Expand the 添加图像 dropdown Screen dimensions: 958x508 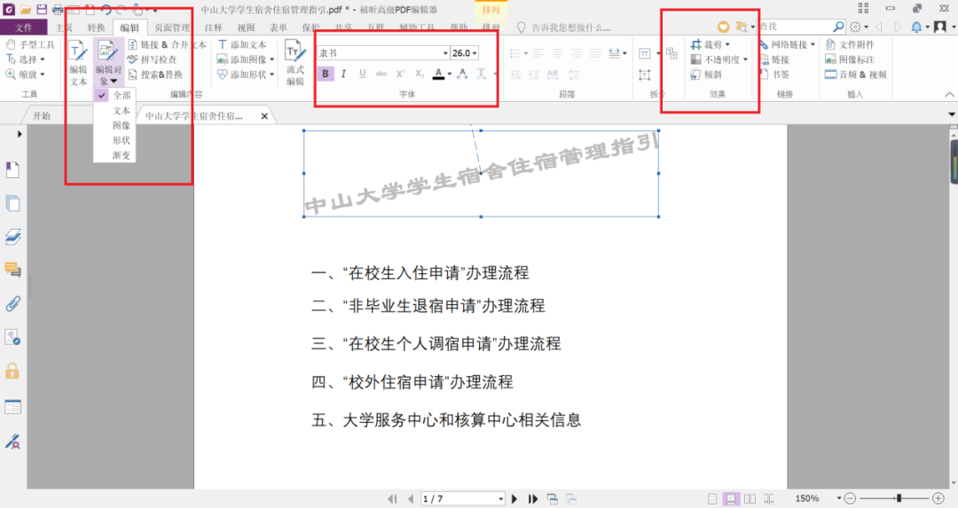pyautogui.click(x=272, y=59)
